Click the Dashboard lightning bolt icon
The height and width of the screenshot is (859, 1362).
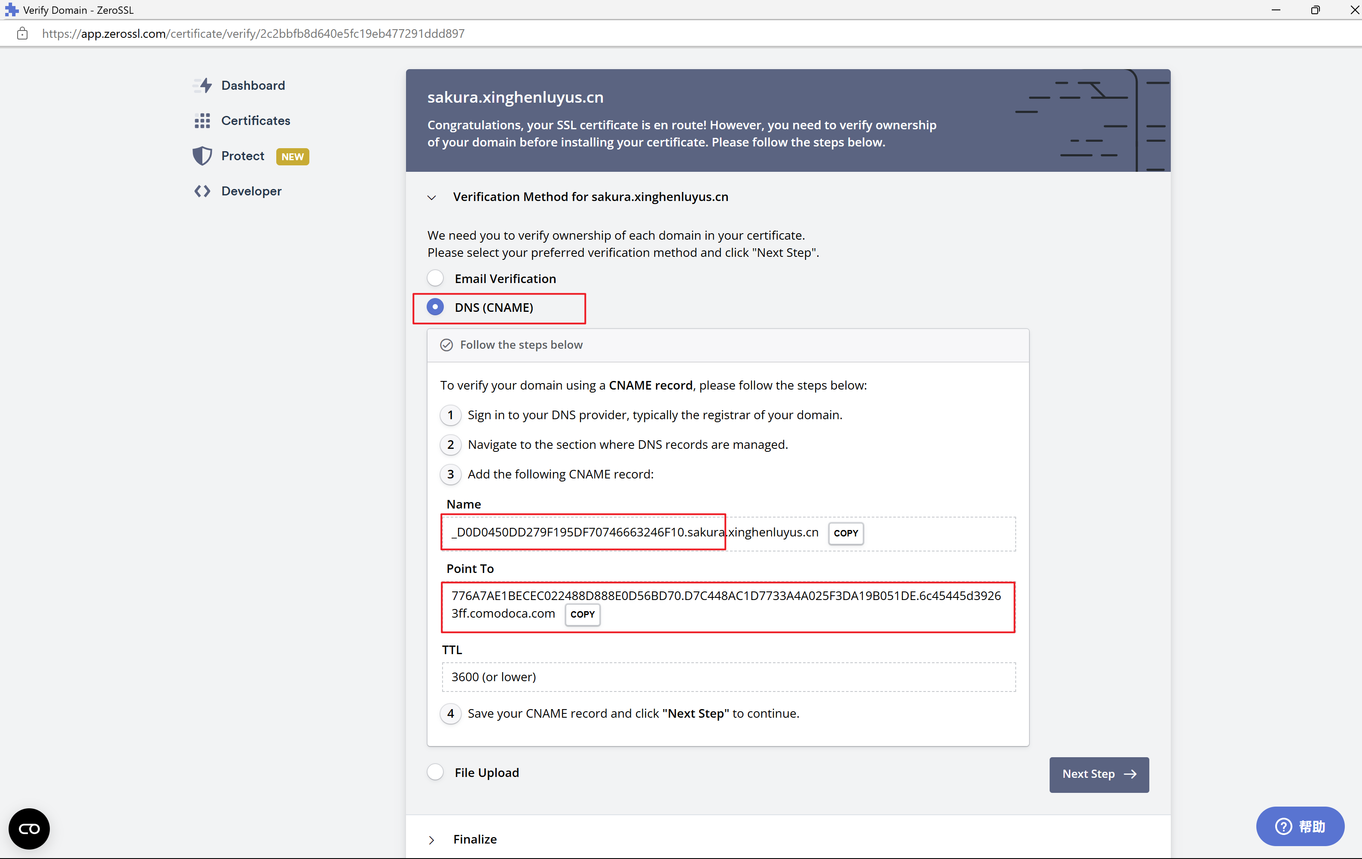tap(204, 85)
